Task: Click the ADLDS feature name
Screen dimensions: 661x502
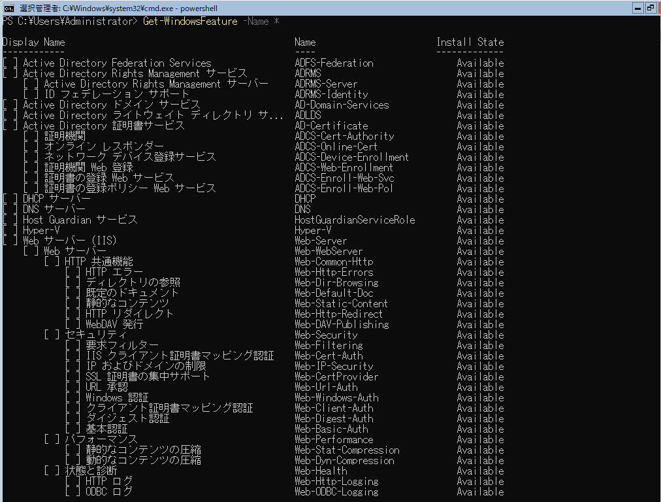Action: [x=308, y=115]
